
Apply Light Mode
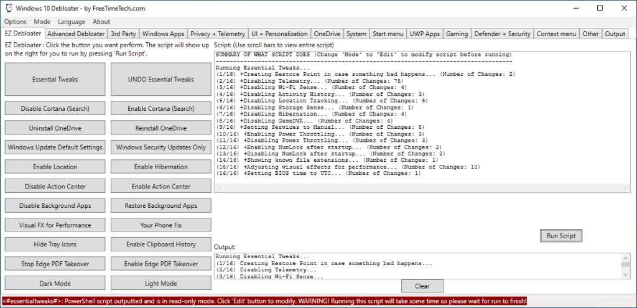click(x=161, y=283)
